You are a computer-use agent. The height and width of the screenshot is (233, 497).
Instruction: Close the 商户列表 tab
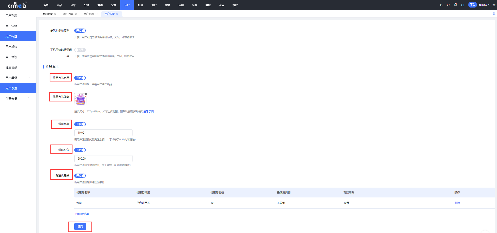click(76, 14)
